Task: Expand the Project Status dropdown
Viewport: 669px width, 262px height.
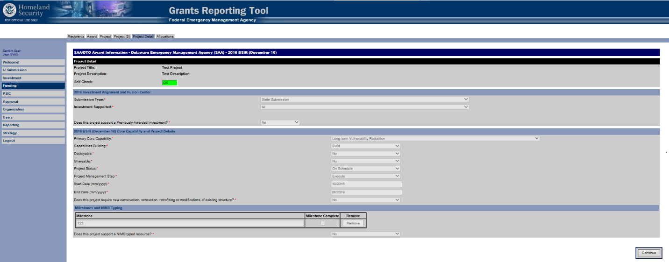Action: click(x=365, y=169)
